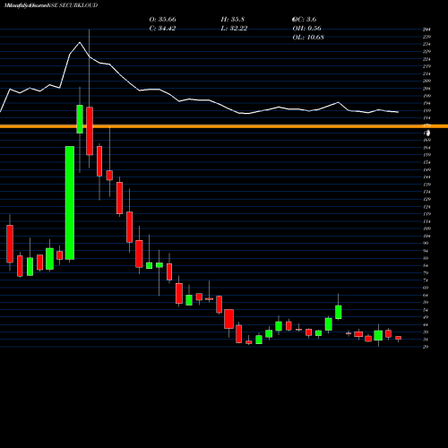
Task: Click the 129 price axis label
Action: 426,199
